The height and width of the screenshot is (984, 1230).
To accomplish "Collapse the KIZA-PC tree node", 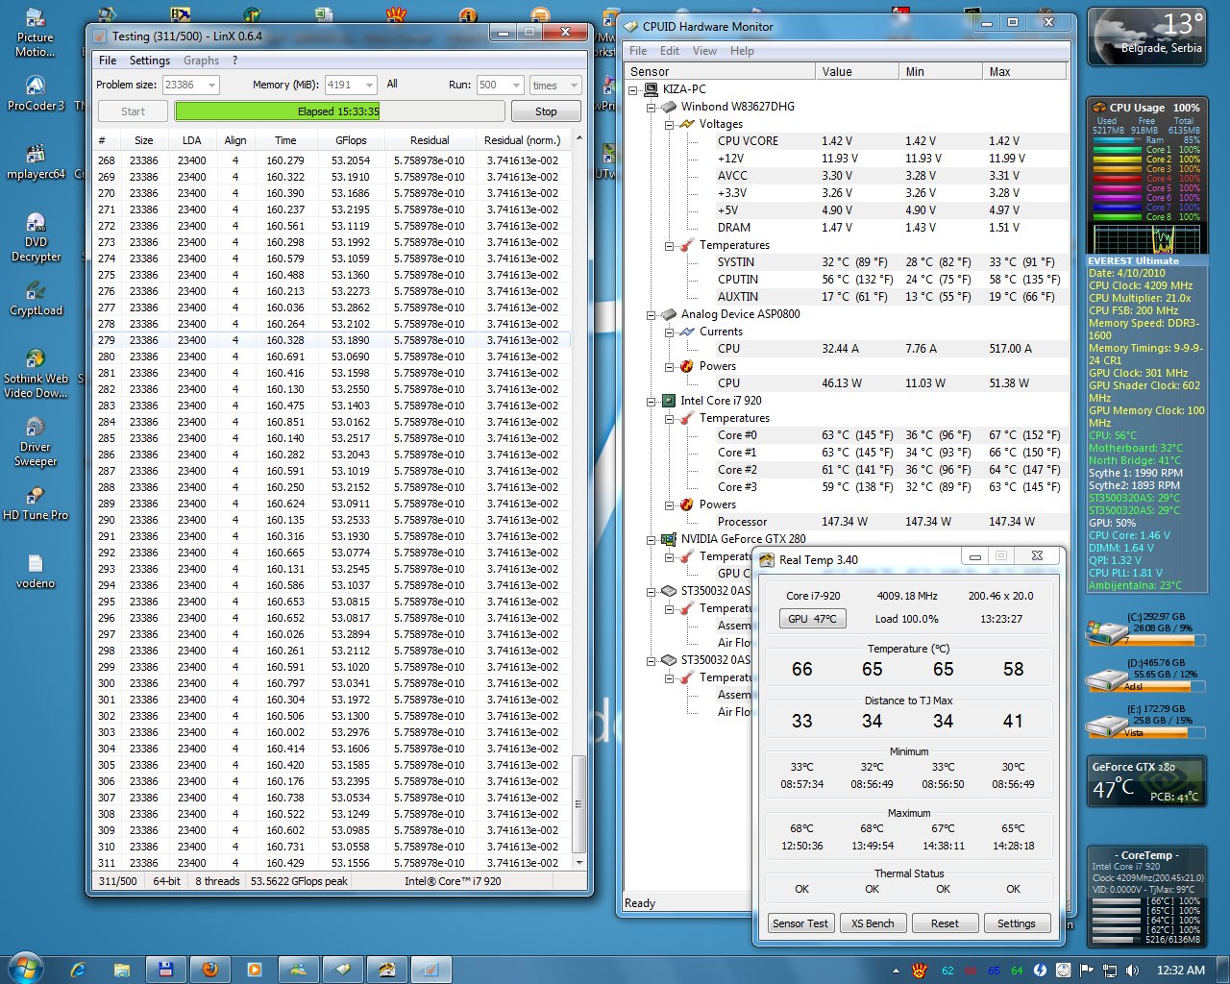I will [633, 89].
